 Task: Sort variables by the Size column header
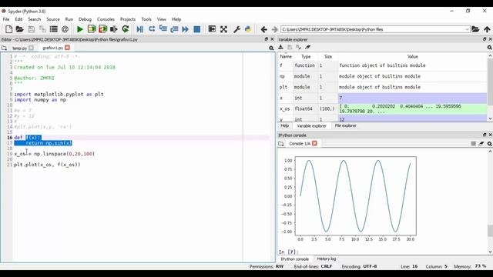click(x=328, y=56)
